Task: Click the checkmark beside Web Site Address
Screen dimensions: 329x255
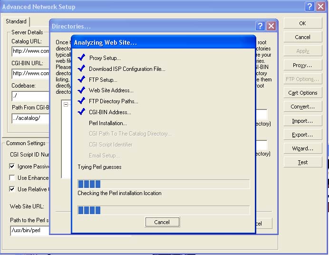Action: (x=81, y=90)
